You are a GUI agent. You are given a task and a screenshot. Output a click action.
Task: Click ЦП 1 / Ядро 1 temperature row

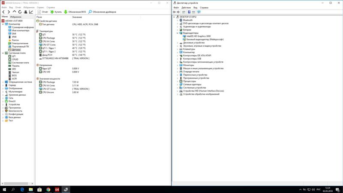(62, 48)
